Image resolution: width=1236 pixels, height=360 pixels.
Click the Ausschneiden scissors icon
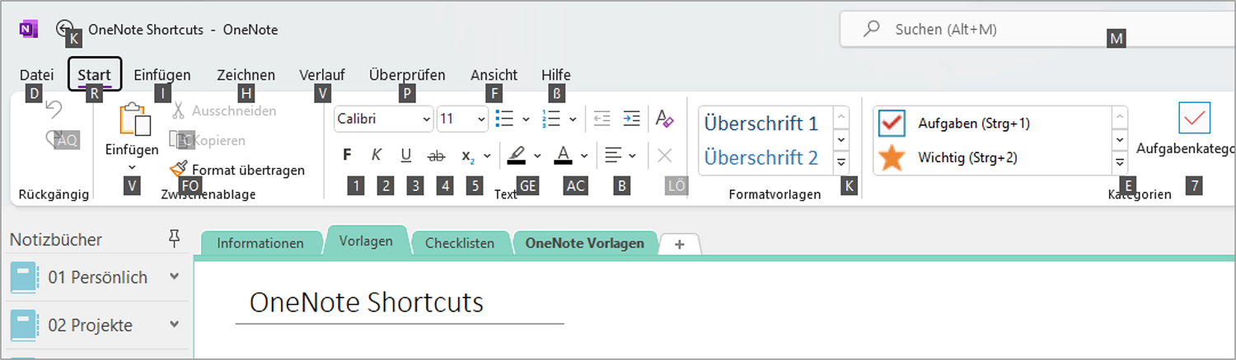[x=178, y=110]
